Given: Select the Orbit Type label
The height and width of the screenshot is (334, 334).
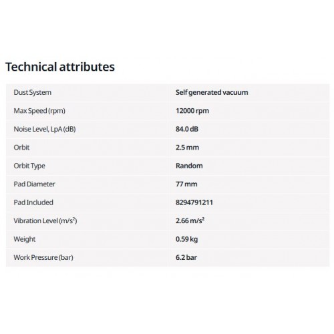Looking at the screenshot, I should (x=29, y=166).
